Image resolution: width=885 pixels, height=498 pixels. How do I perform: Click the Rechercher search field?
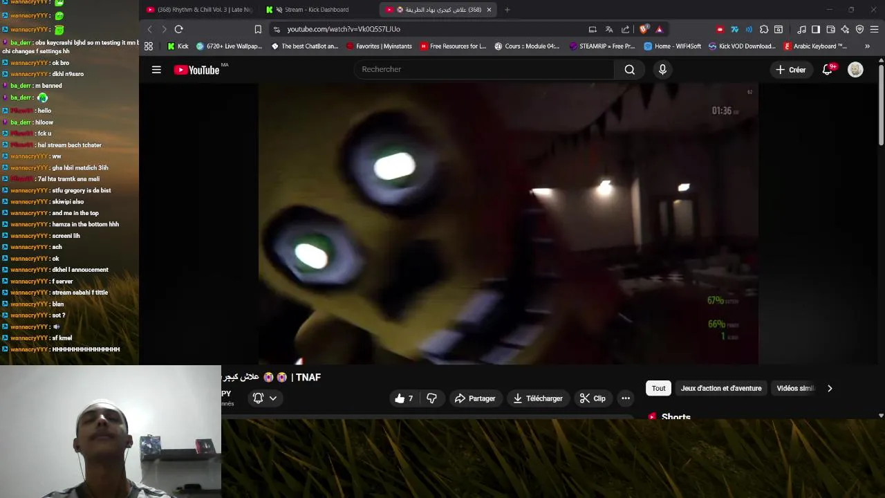pyautogui.click(x=484, y=69)
